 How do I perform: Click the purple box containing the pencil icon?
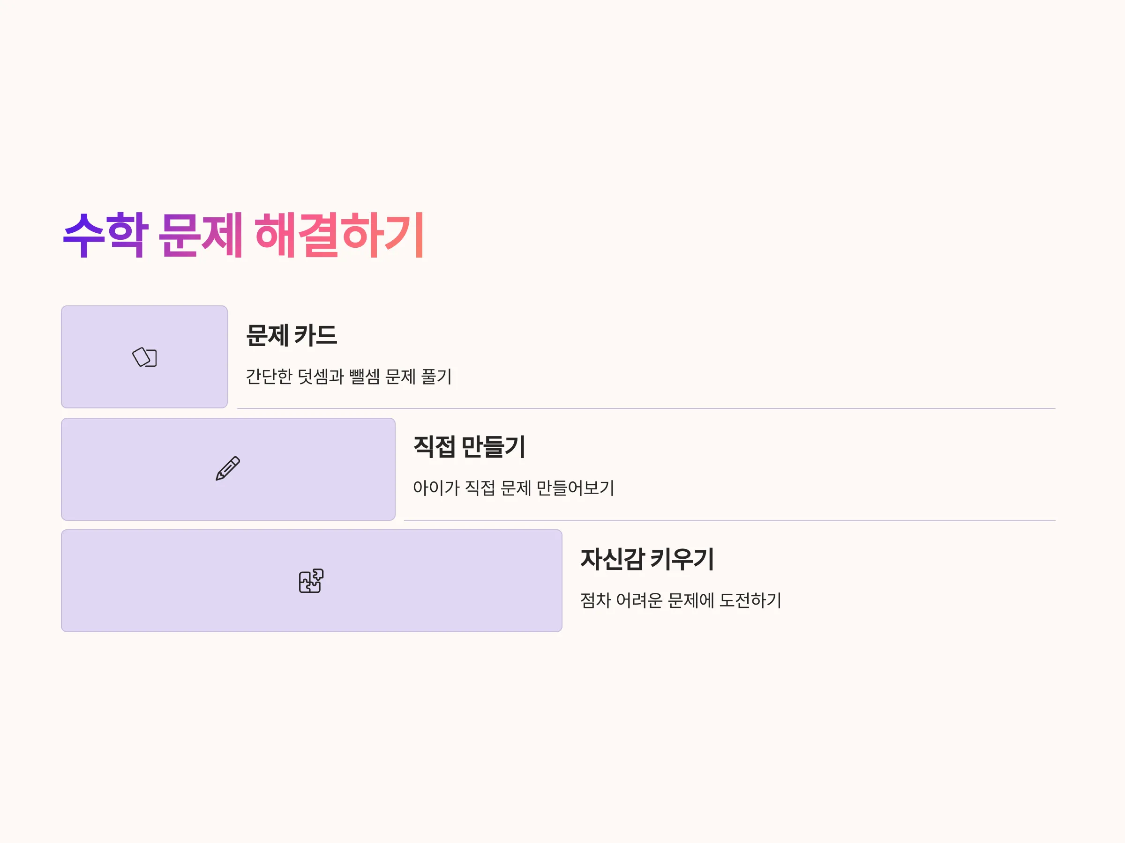(228, 469)
